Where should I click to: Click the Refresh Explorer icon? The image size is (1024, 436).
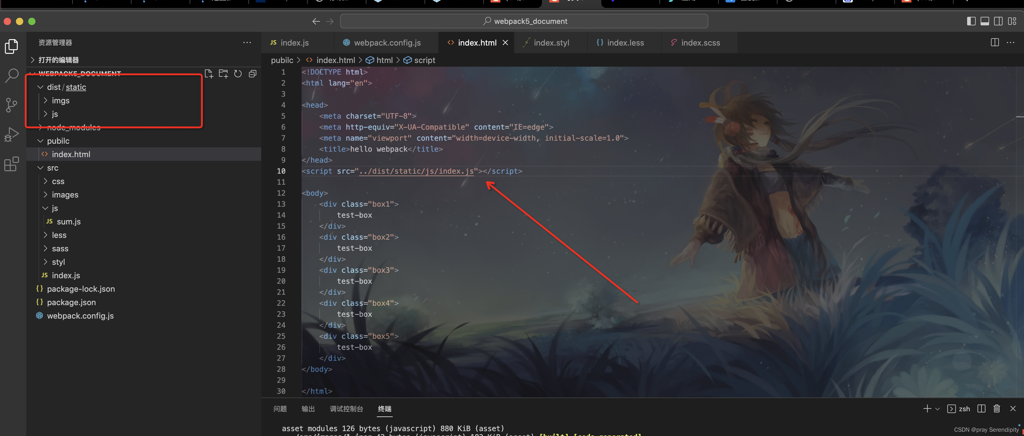pos(238,74)
